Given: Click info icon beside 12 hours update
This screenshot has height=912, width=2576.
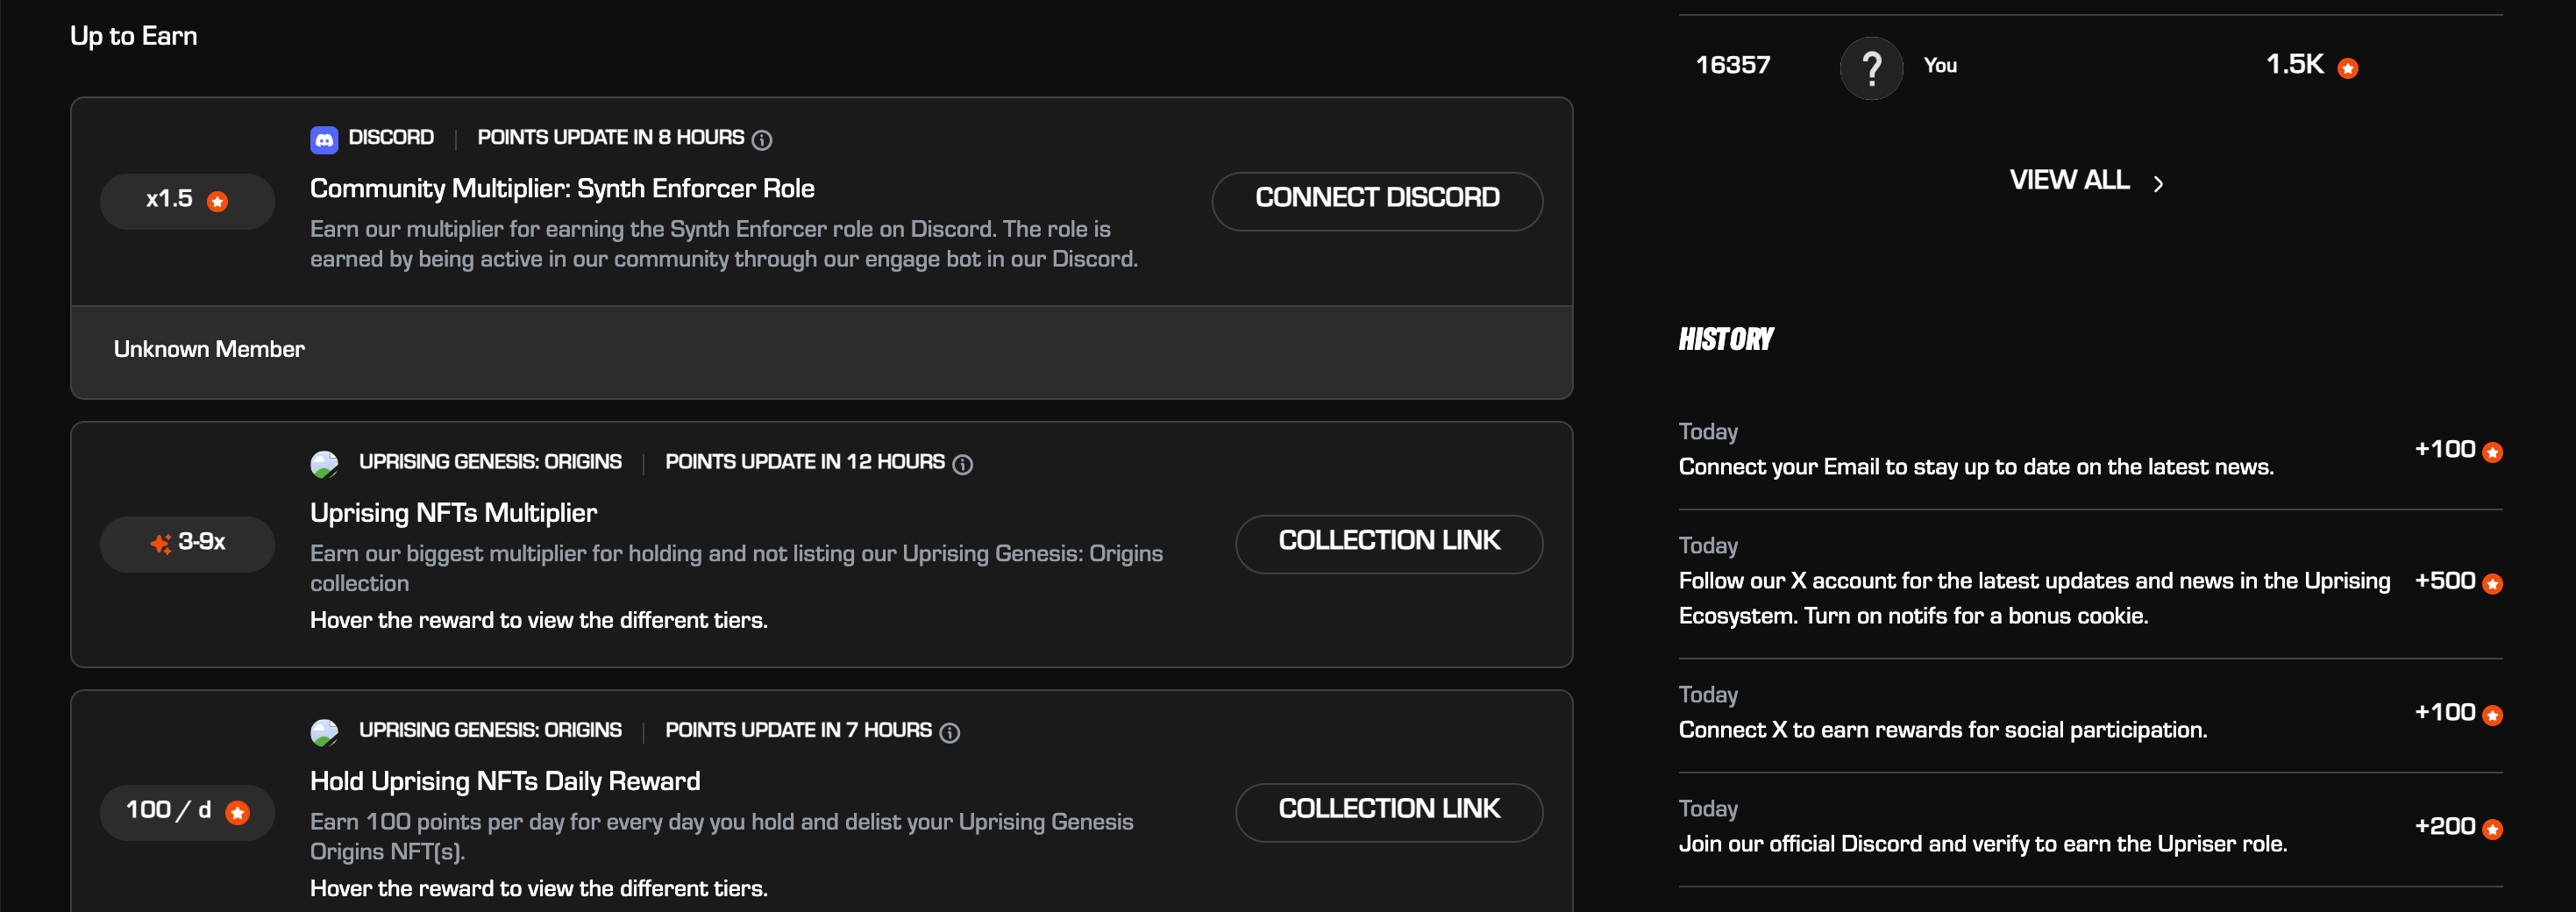Looking at the screenshot, I should pyautogui.click(x=962, y=464).
